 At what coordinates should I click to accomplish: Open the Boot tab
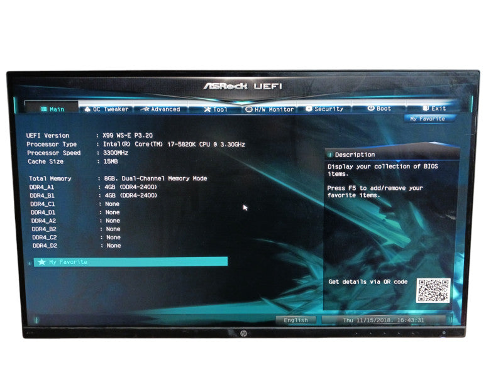[x=379, y=108]
